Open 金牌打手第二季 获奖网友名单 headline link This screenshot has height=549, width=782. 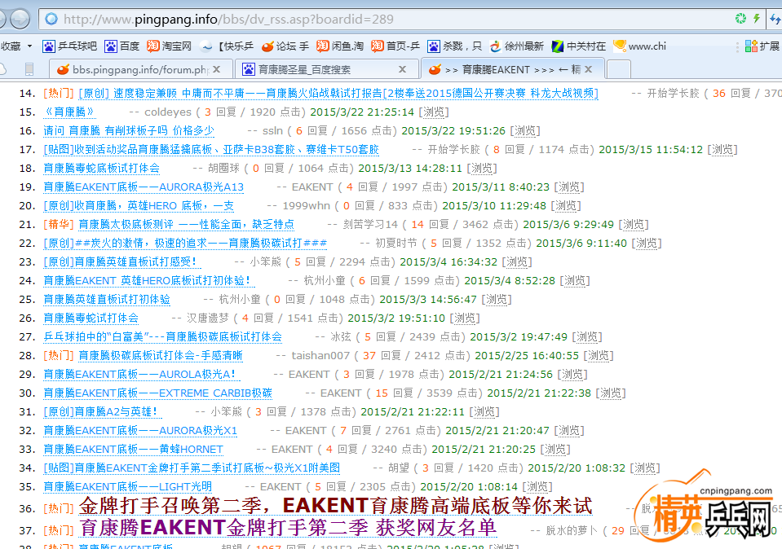coord(288,528)
